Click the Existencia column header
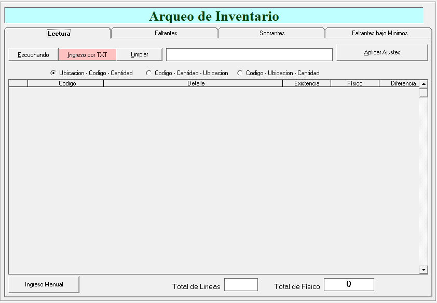The height and width of the screenshot is (303, 437). pos(307,83)
